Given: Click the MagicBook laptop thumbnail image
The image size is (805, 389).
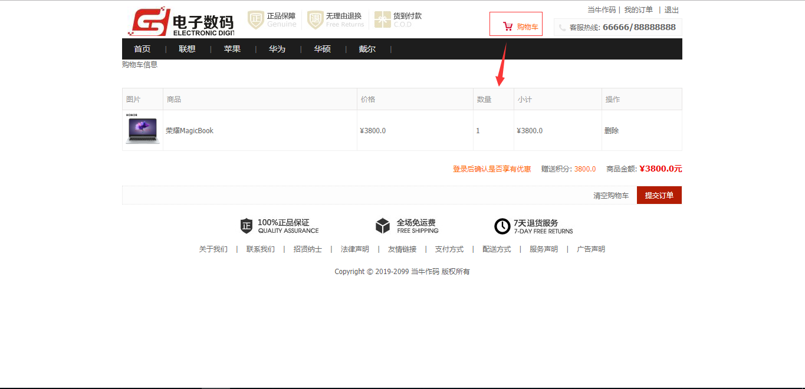Looking at the screenshot, I should (x=142, y=129).
